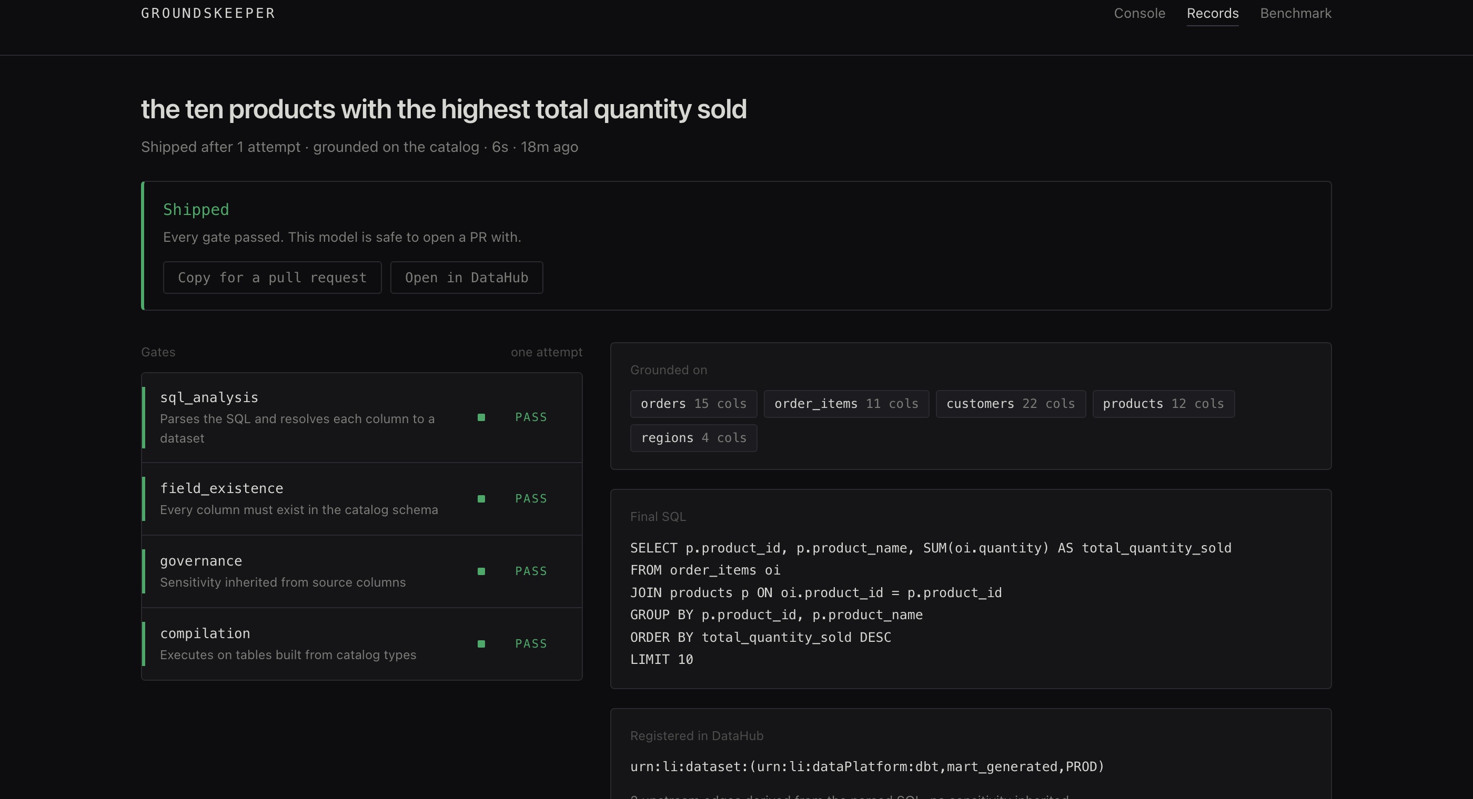This screenshot has height=799, width=1473.
Task: Open the Console tab
Action: click(x=1139, y=13)
